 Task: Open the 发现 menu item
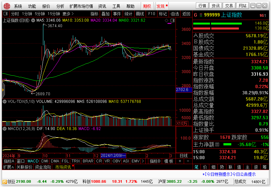pyautogui.click(x=160, y=6)
